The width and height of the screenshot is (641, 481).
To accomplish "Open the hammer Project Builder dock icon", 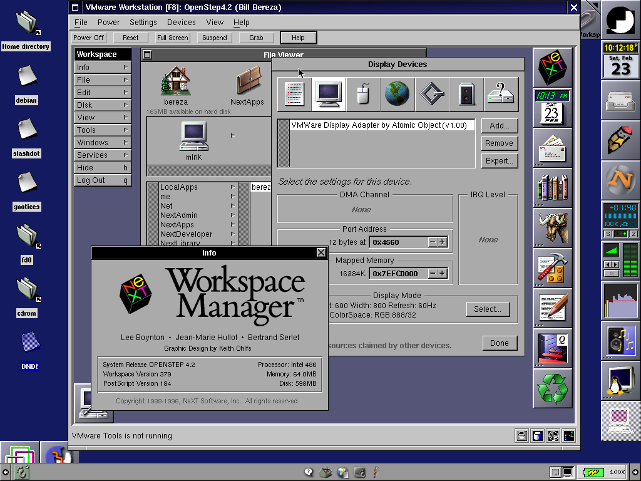I will [x=553, y=268].
